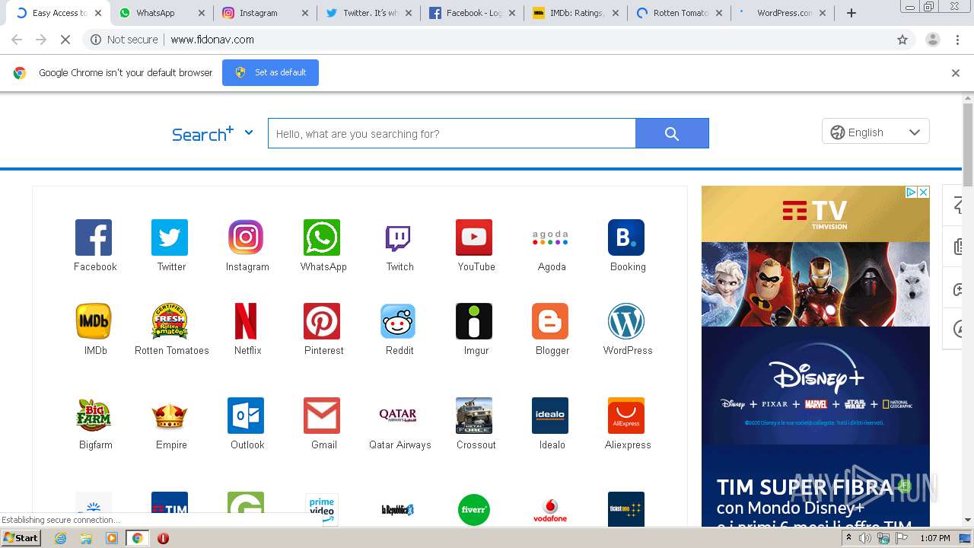The width and height of the screenshot is (974, 548).
Task: View site info for Not secure label
Action: [x=124, y=40]
